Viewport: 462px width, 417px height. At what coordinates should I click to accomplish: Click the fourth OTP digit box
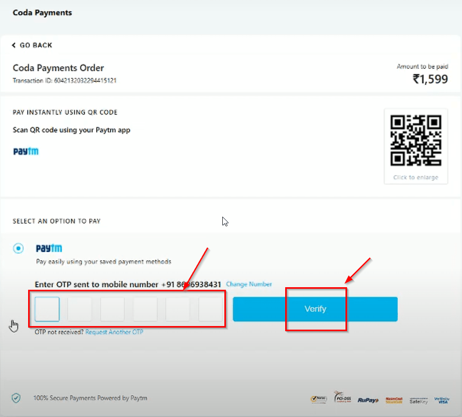[145, 309]
